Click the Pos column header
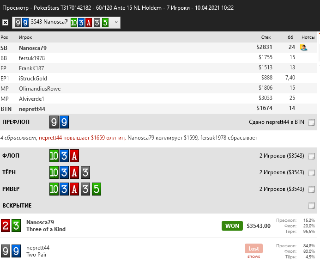Image resolution: width=320 pixels, height=263 pixels. point(4,37)
